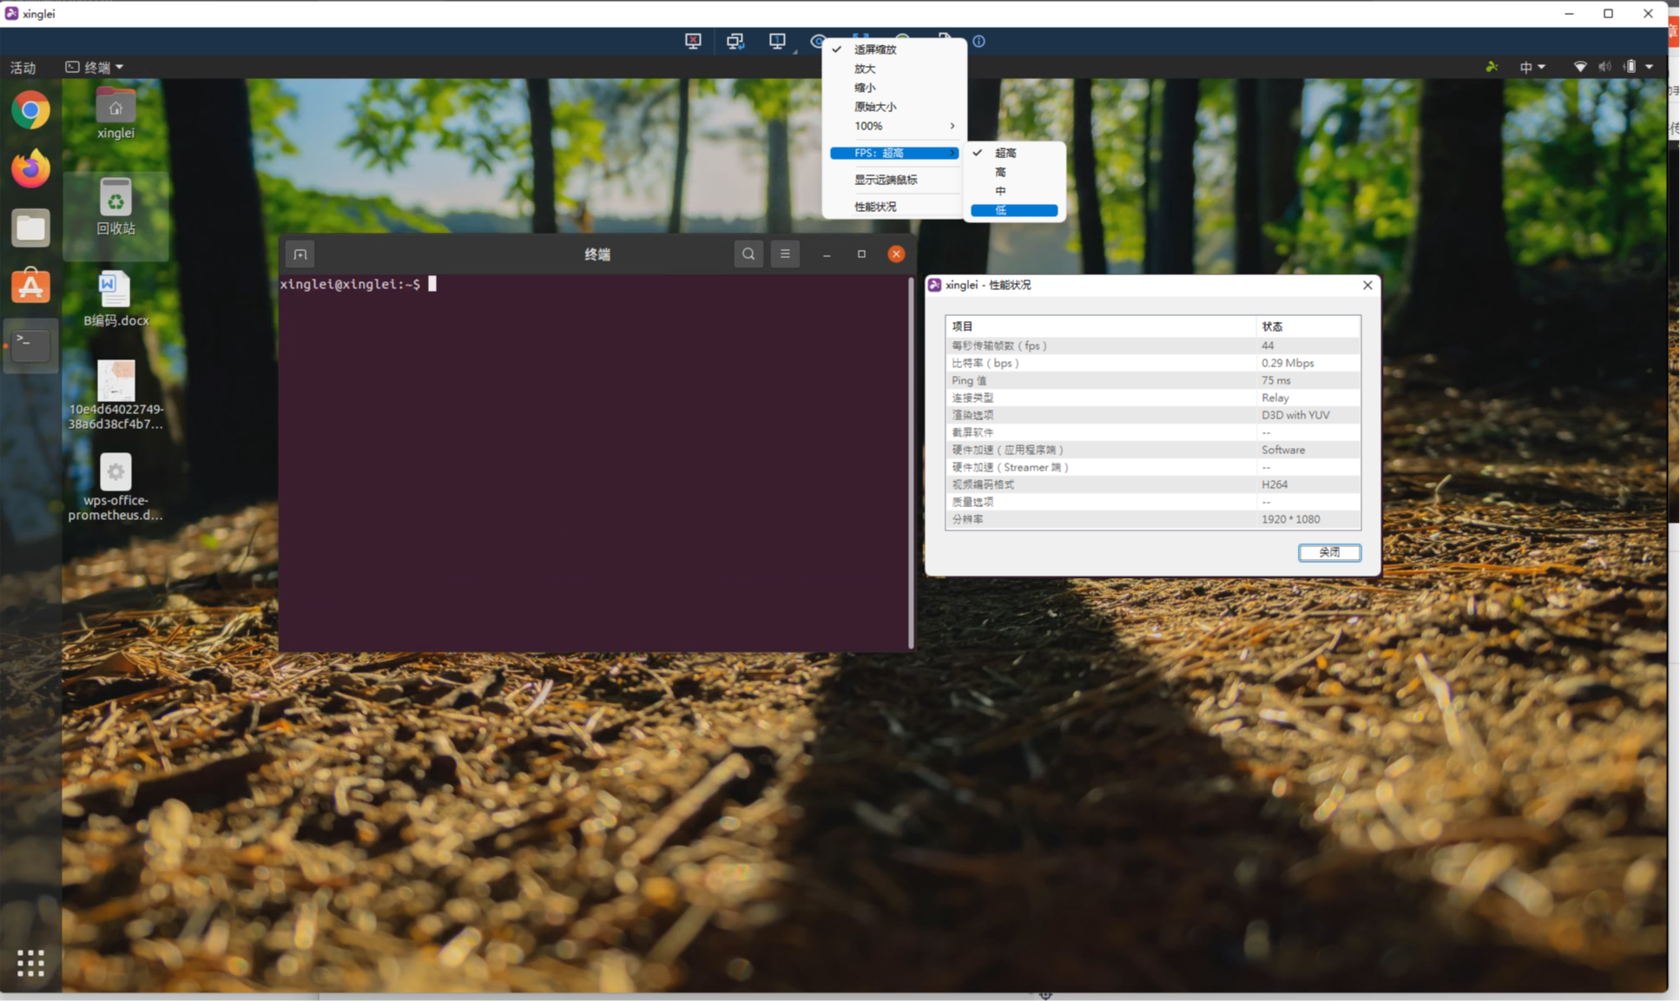Click the 项目 column header
Screen dimensions: 1680x1001
pyautogui.click(x=1100, y=326)
